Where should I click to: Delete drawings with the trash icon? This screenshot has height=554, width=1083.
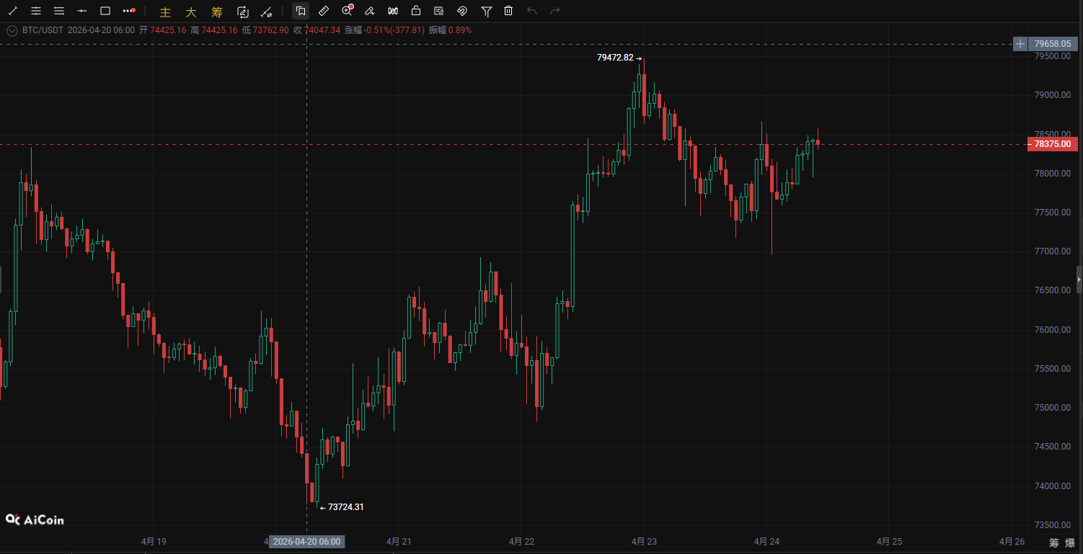[x=508, y=11]
